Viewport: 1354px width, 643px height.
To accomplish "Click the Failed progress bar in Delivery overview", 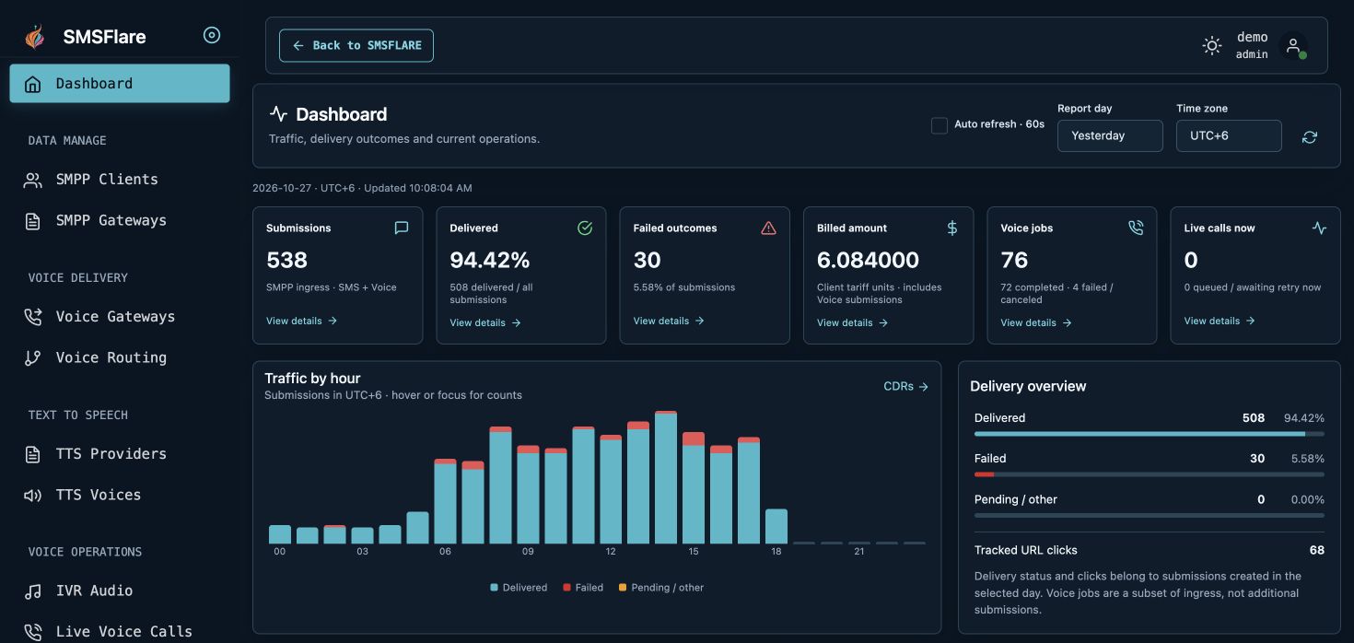I will [x=1150, y=474].
